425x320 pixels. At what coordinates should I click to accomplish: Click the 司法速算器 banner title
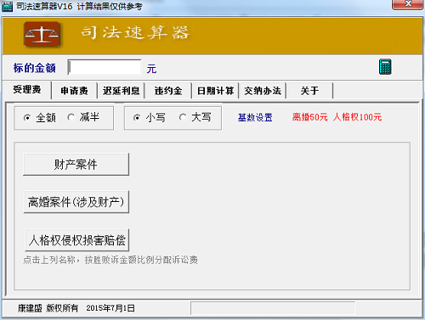135,32
